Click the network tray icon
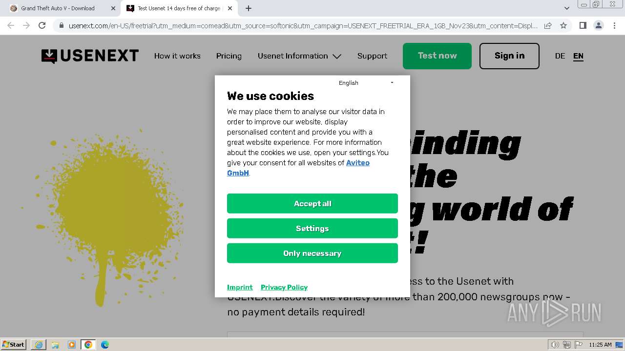Image resolution: width=625 pixels, height=351 pixels. point(566,345)
